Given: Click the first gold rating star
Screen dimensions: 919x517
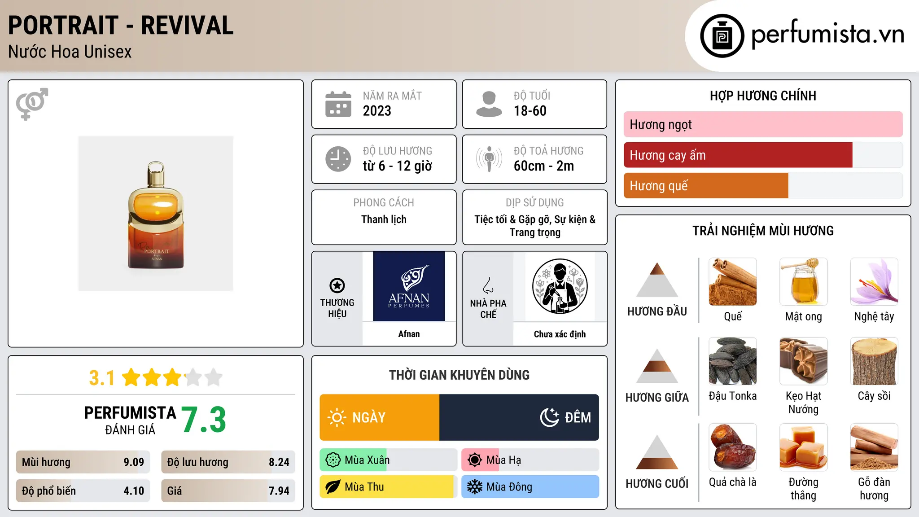Looking at the screenshot, I should coord(131,377).
